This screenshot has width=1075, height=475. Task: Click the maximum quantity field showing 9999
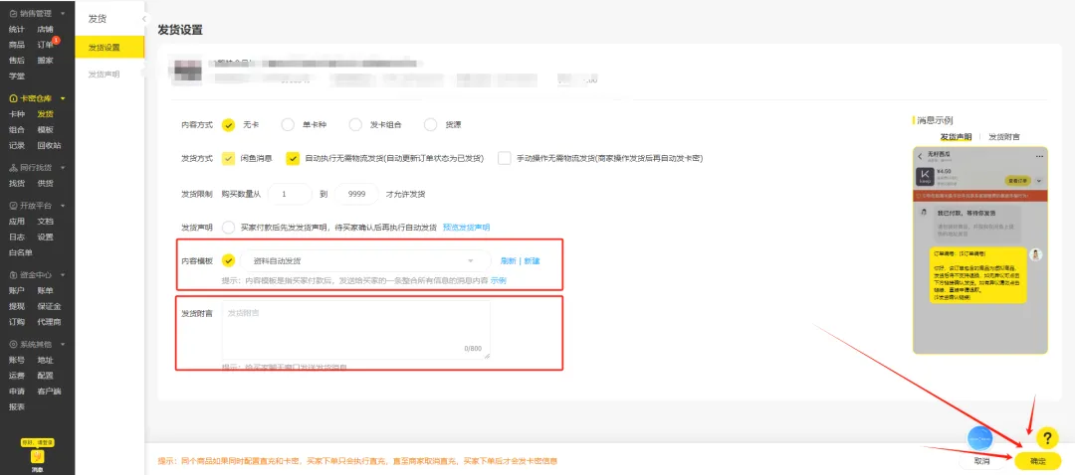(x=356, y=194)
